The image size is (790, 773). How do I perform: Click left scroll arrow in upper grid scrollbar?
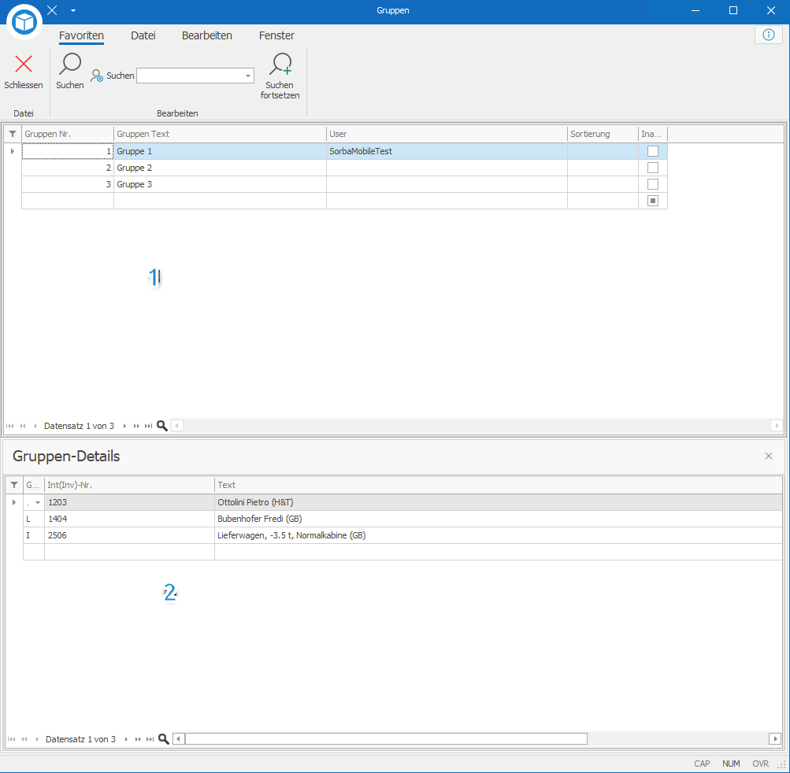click(x=177, y=426)
